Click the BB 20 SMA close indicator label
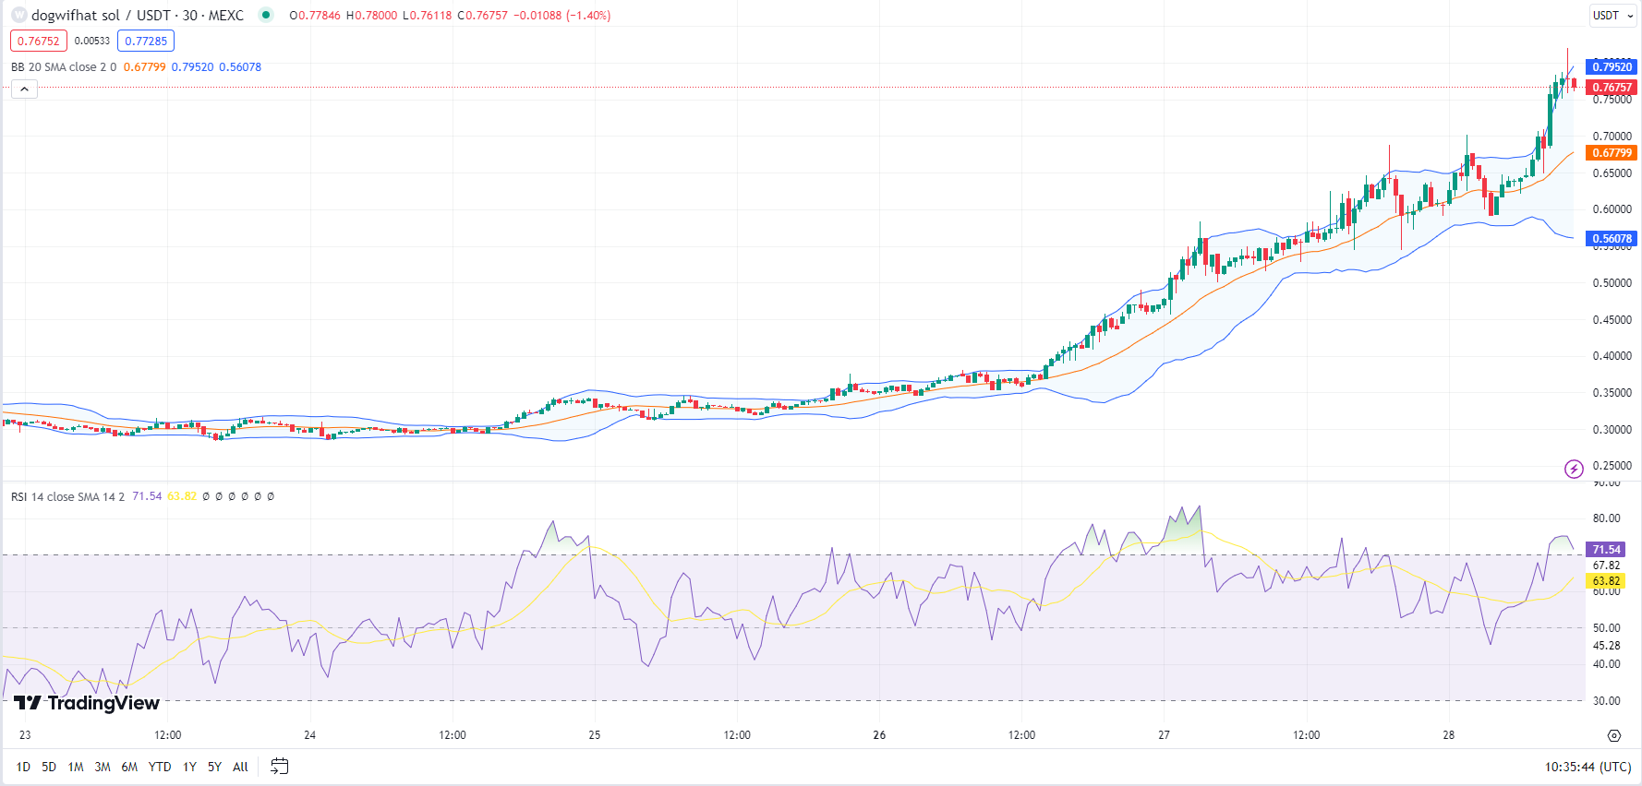 pyautogui.click(x=64, y=67)
